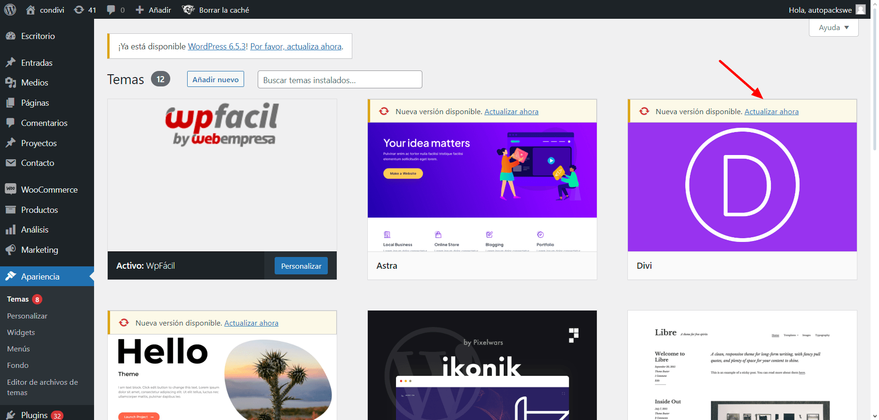This screenshot has width=879, height=420.
Task: Click the WordPress logo icon
Action: click(x=10, y=9)
